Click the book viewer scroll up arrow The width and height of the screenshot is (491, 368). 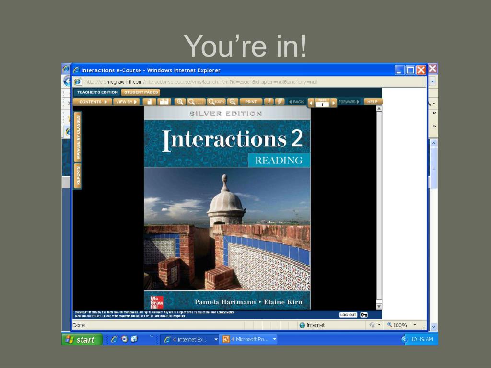click(x=379, y=109)
